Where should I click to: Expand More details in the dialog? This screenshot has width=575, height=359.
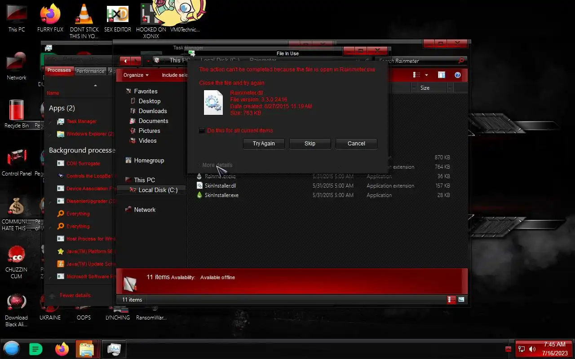[217, 165]
